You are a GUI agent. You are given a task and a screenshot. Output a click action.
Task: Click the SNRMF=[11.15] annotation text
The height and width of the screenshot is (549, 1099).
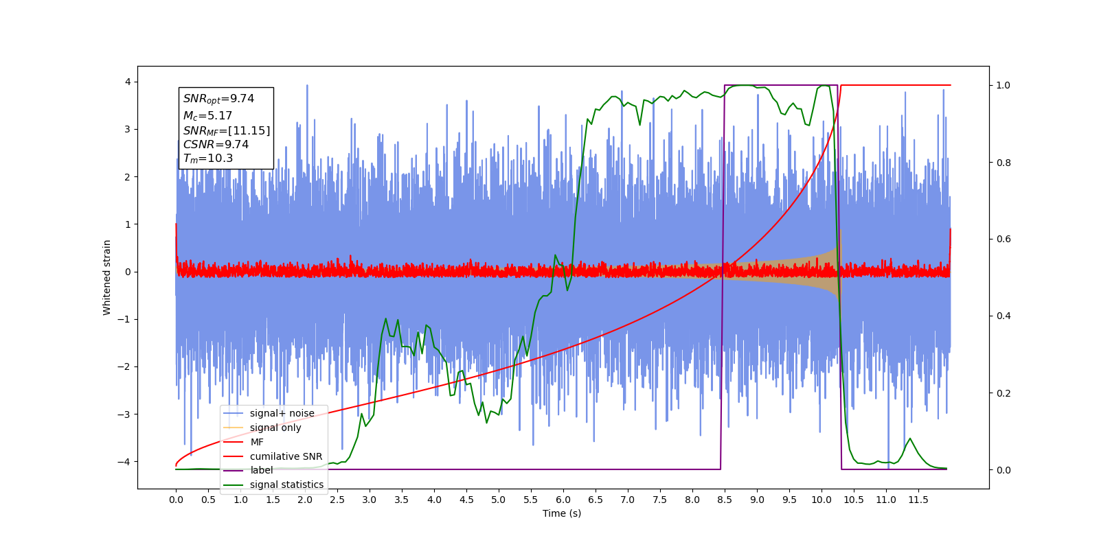(x=227, y=130)
